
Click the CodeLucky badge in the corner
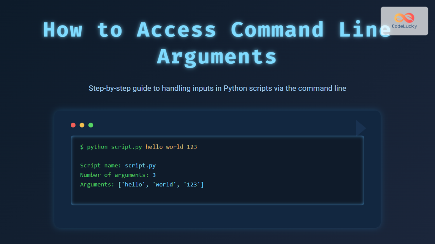pos(404,21)
